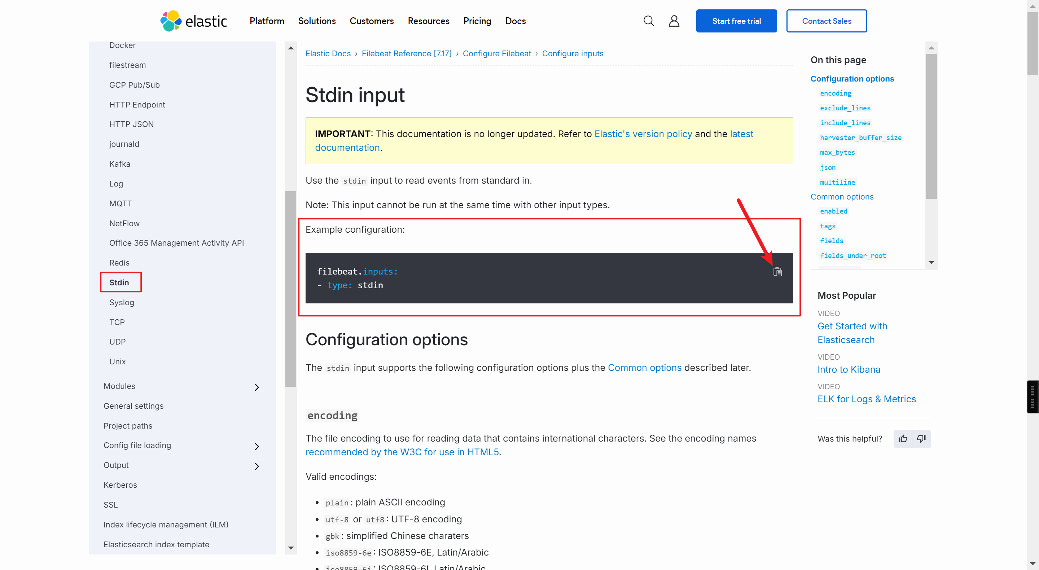The height and width of the screenshot is (570, 1039).
Task: Click the Contact Sales button
Action: coord(827,21)
